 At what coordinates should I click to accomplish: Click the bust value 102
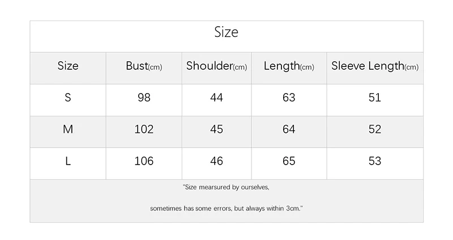pos(144,129)
